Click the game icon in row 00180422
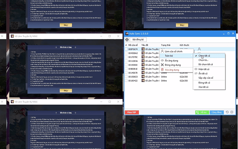Screen dimensions: 238x149 143,81
